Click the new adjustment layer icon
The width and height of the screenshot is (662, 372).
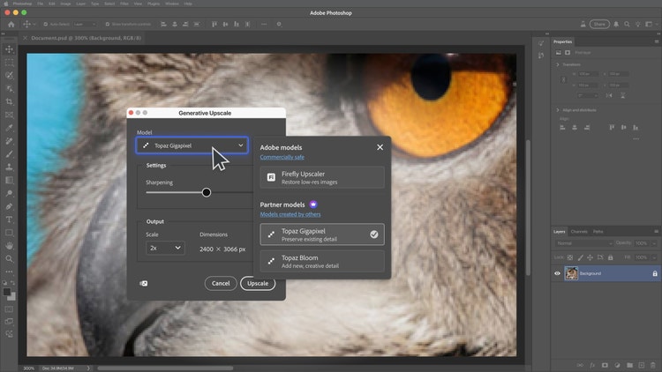(617, 365)
